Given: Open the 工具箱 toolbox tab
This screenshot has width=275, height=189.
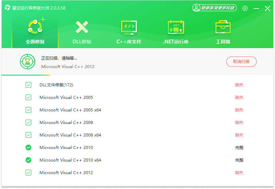Looking at the screenshot, I should coord(223,32).
